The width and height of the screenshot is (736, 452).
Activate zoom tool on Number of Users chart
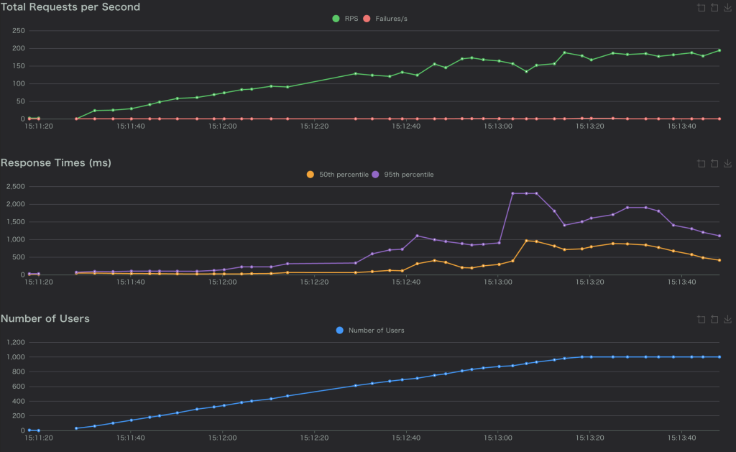[701, 319]
